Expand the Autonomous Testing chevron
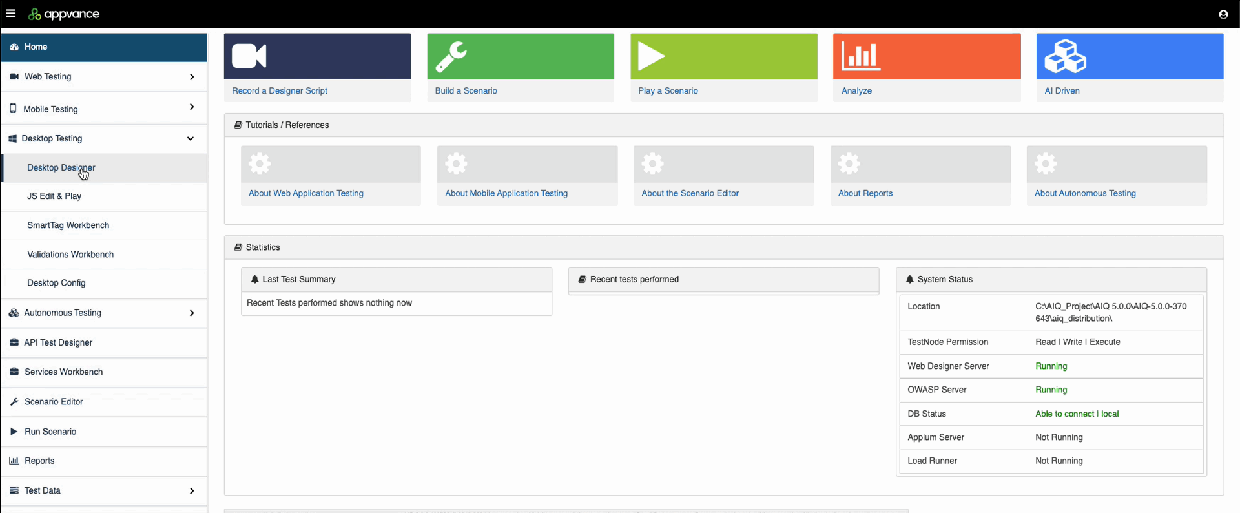The width and height of the screenshot is (1240, 513). 192,313
